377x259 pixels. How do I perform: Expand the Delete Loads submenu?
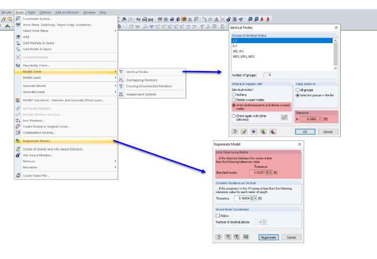click(66, 78)
